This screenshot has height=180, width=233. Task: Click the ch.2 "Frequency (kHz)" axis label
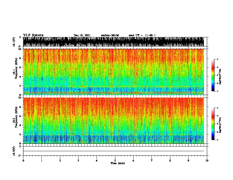tap(16, 117)
